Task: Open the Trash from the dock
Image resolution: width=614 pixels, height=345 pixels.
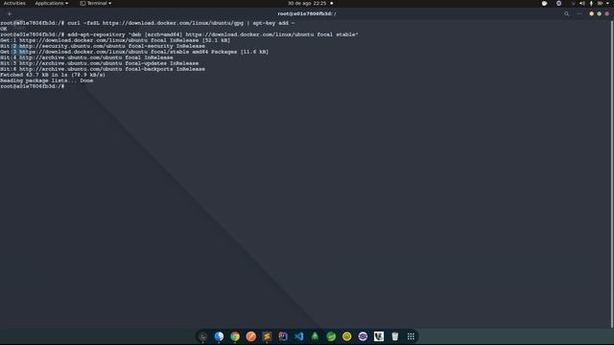Action: pos(394,336)
